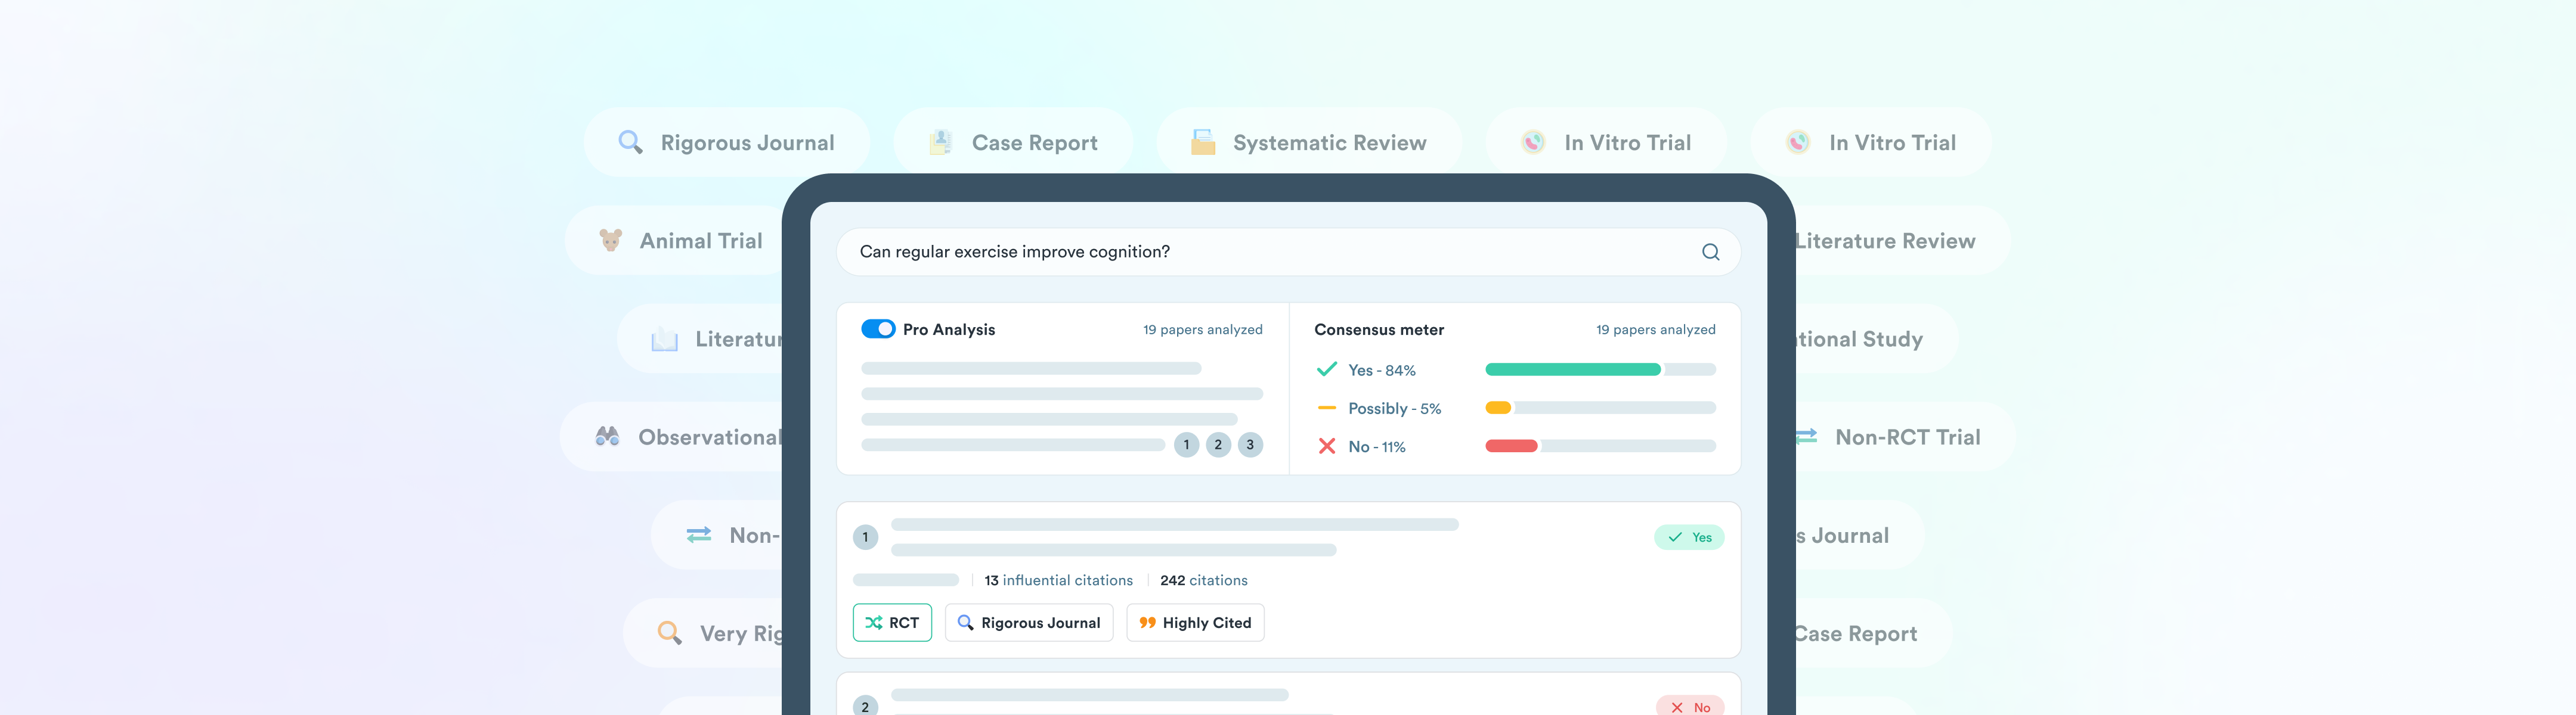2576x715 pixels.
Task: Click the No verdict badge on second result
Action: (x=1689, y=706)
